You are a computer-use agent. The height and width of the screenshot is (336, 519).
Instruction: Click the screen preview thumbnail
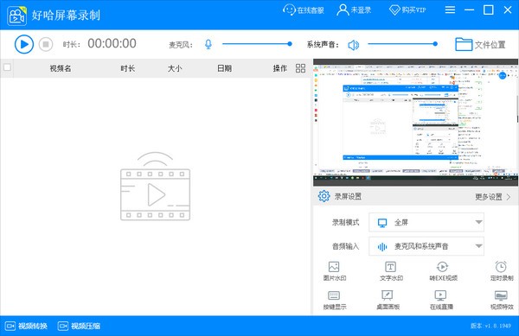pos(415,123)
